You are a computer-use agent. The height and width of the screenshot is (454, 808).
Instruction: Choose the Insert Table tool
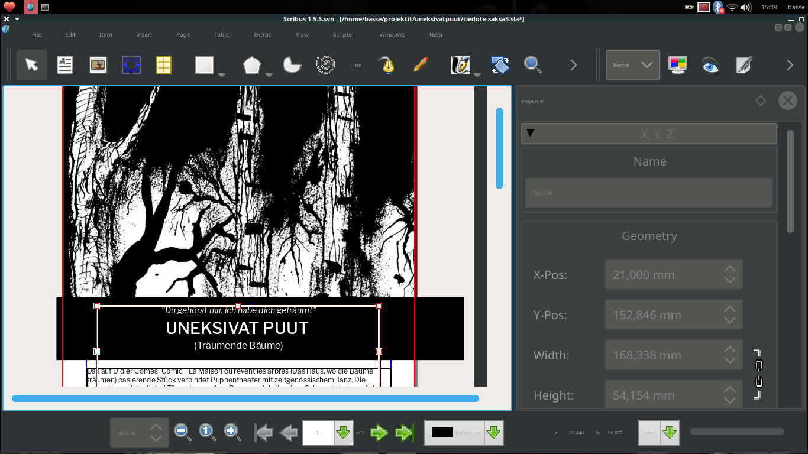click(x=163, y=65)
